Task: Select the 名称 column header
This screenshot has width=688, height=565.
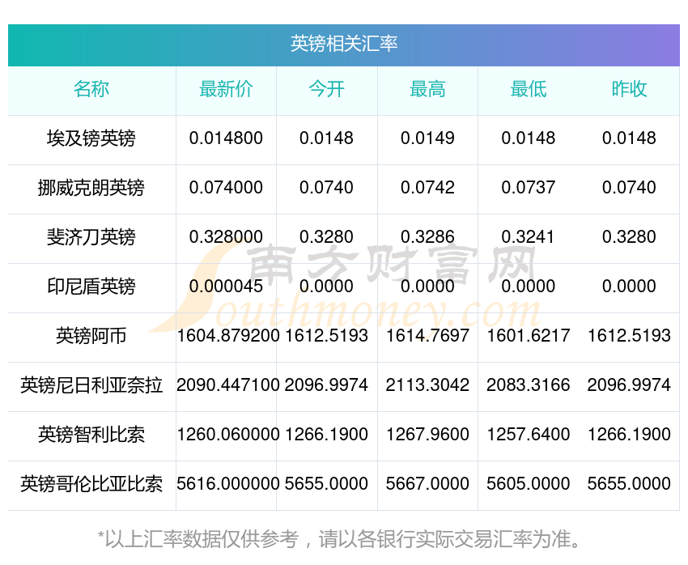Action: click(x=91, y=89)
